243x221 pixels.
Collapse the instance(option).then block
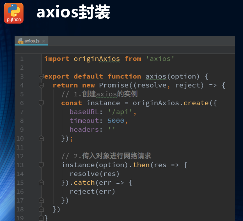pyautogui.click(x=41, y=165)
